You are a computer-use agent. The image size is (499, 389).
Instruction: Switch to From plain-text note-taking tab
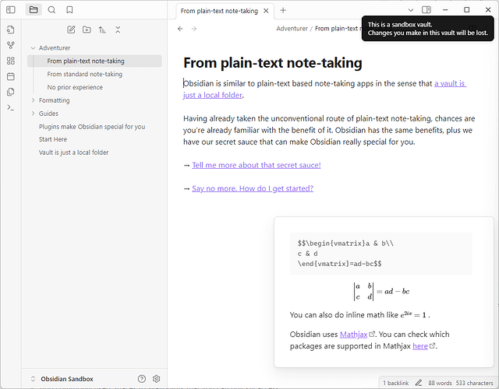pos(219,11)
